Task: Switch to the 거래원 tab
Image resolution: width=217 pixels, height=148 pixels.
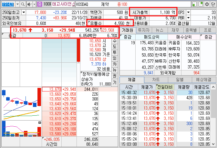Action: point(128,30)
